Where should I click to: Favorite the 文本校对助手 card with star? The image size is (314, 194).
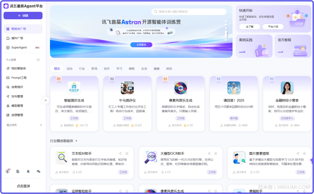pos(127,153)
